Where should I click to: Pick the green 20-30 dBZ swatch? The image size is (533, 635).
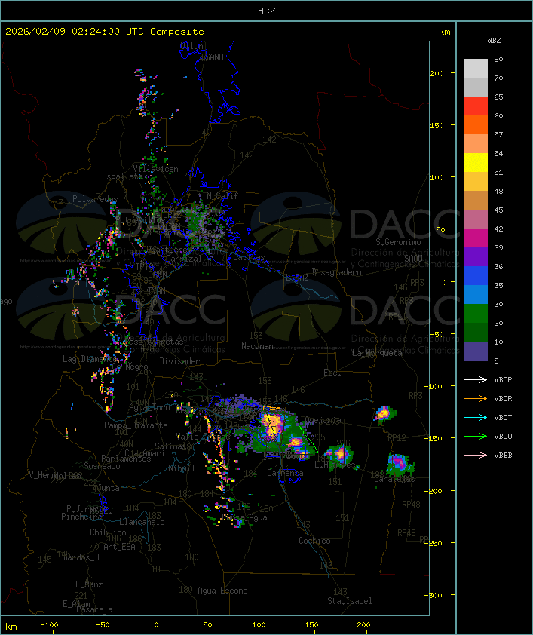click(476, 313)
